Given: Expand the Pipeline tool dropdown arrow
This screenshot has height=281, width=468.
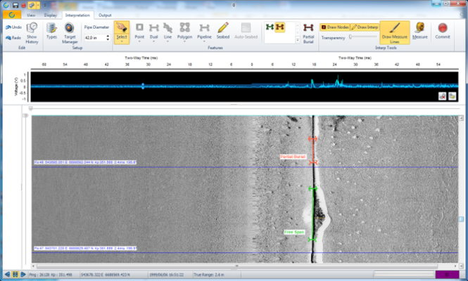Looking at the screenshot, I should pos(204,41).
